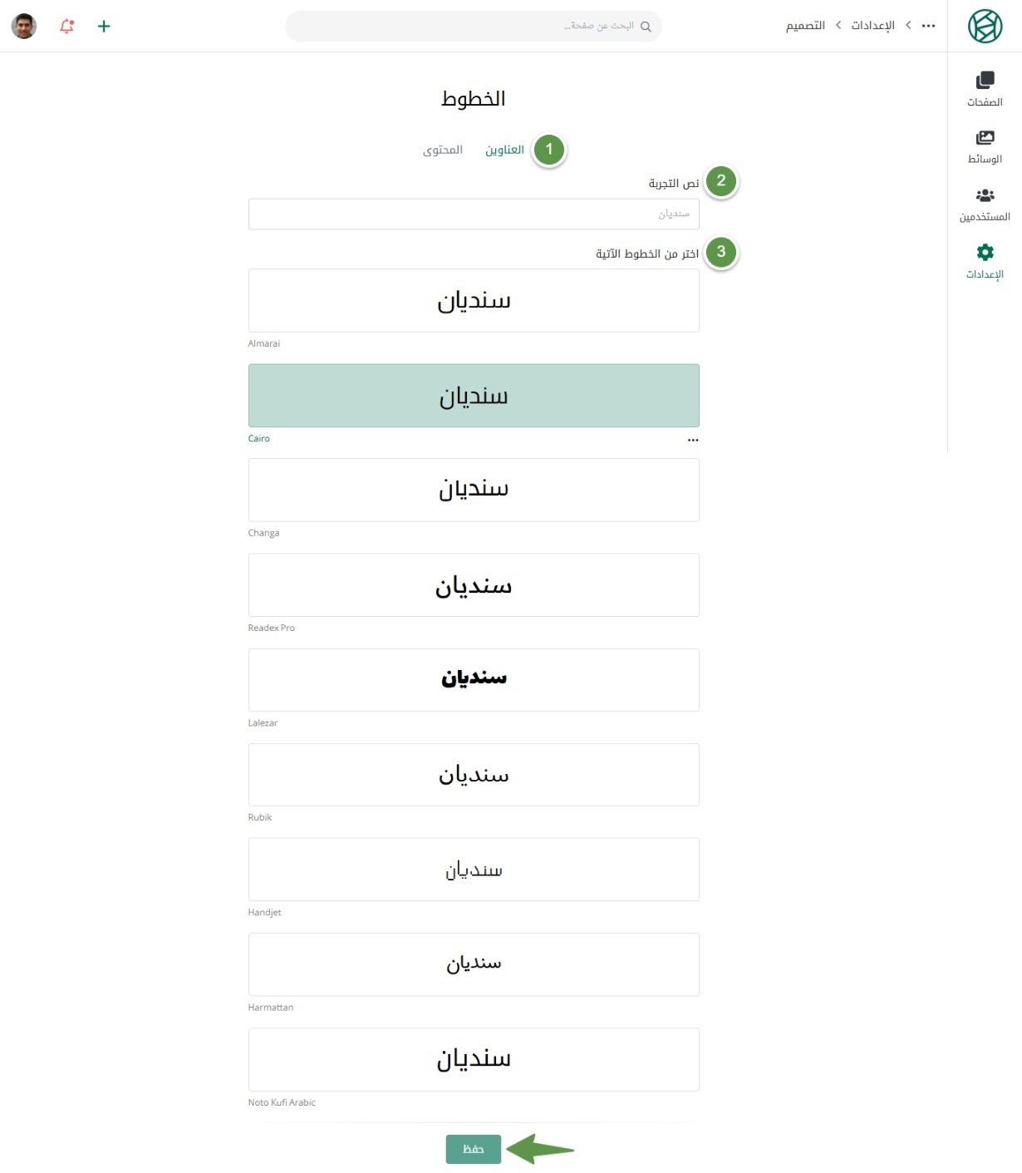Open notifications bell icon
Viewport: 1022px width, 1173px height.
click(67, 26)
